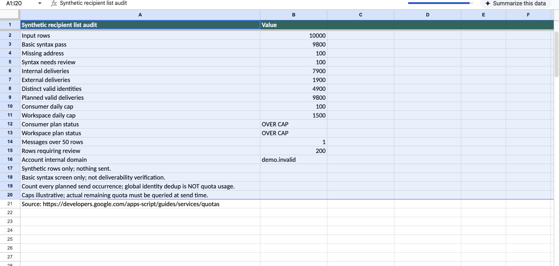The image size is (559, 266).
Task: Click cell 'Synthetic recipient list audit' in row 1
Action: [140, 25]
